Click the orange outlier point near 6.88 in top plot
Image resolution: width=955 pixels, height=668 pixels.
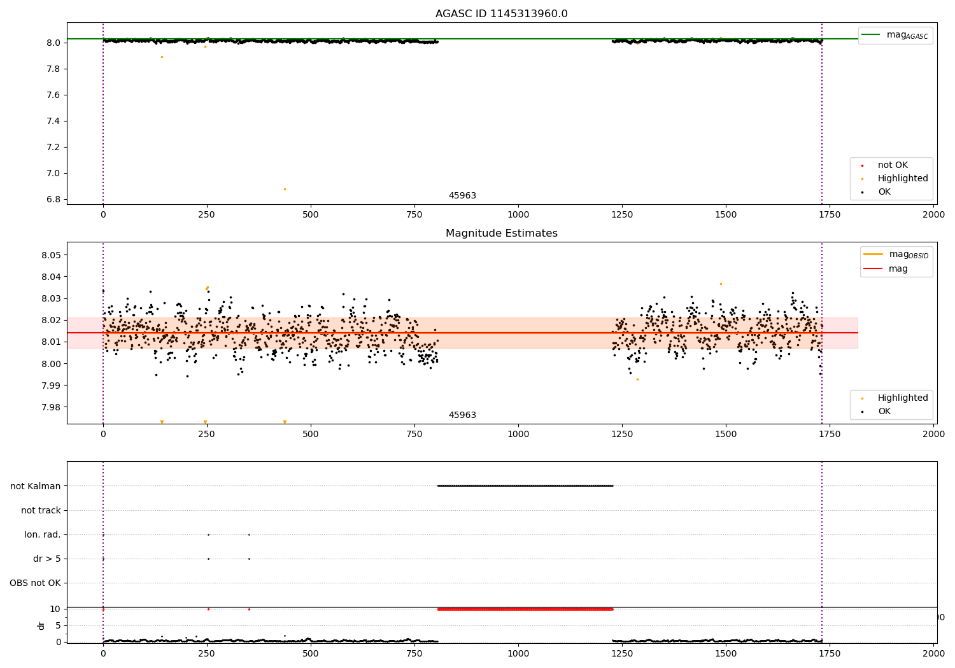[285, 189]
